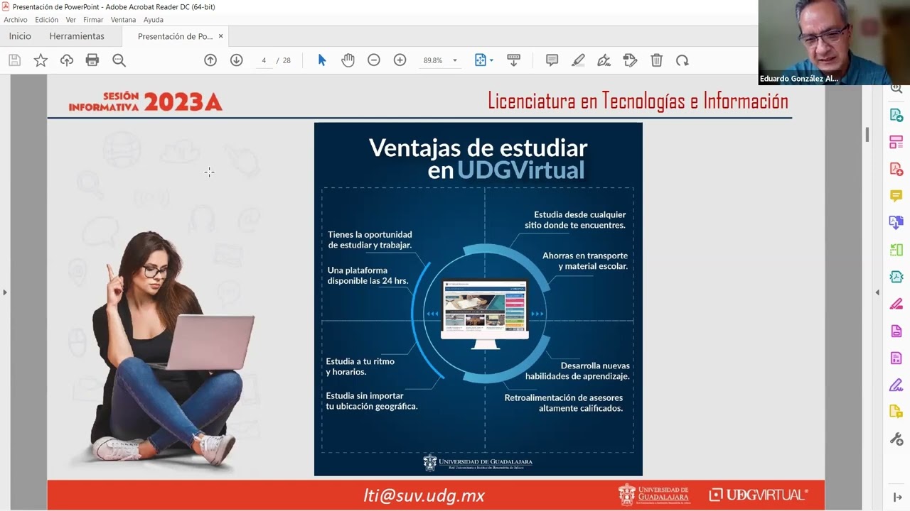910x511 pixels.
Task: Select the Presentación de Po... document tab
Action: tap(175, 36)
